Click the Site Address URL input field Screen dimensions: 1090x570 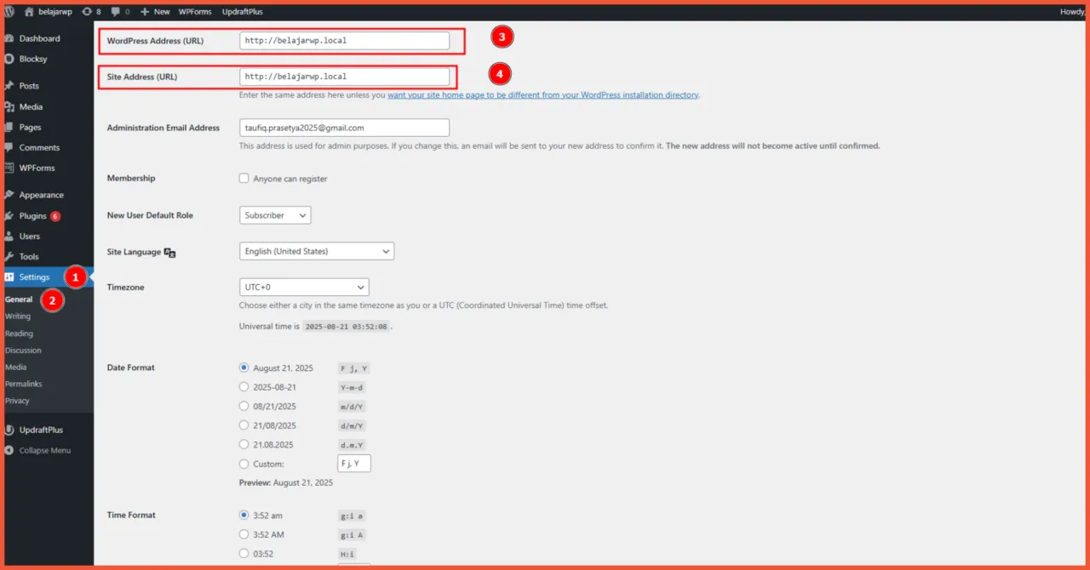point(344,77)
